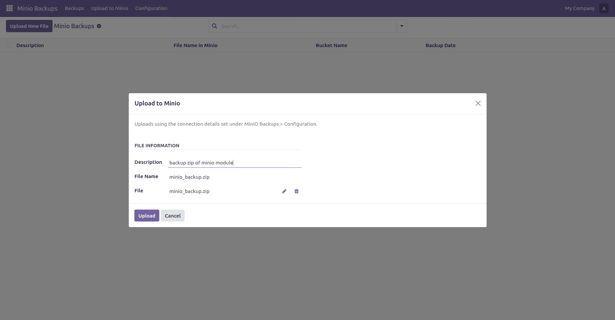Image resolution: width=615 pixels, height=320 pixels.
Task: Open the Upload to Minio menu
Action: pyautogui.click(x=109, y=8)
